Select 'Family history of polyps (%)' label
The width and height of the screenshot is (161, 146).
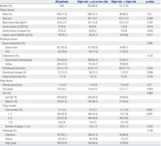(x=16, y=31)
